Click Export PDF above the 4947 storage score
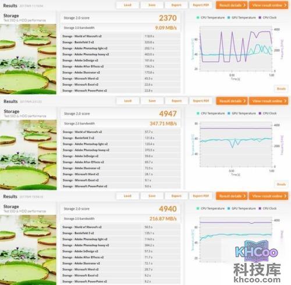 point(201,101)
